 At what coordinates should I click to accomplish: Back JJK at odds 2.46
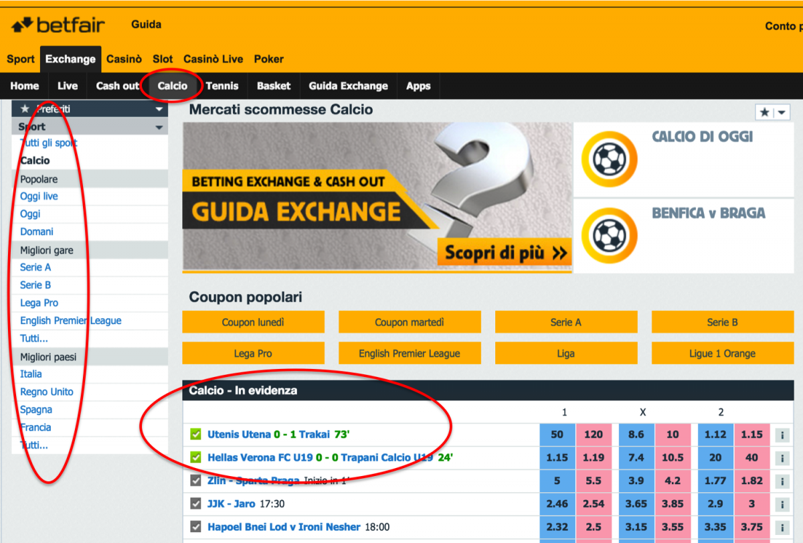point(557,503)
